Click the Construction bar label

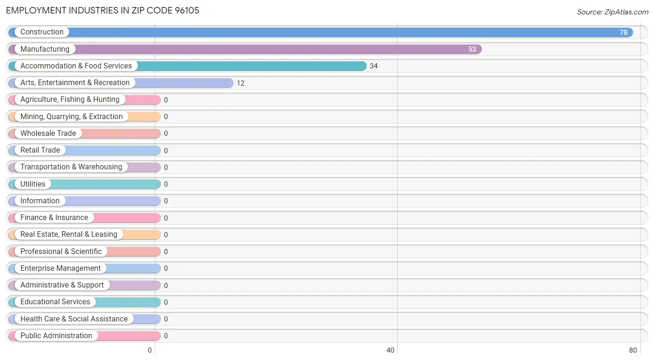[x=42, y=32]
